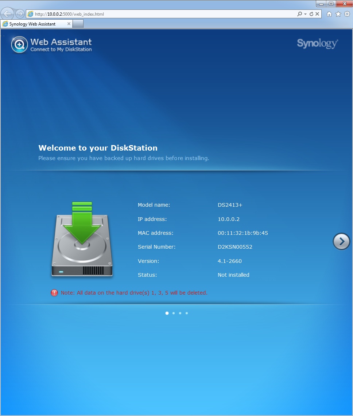This screenshot has width=353, height=416.
Task: Click the Status label
Action: pos(147,275)
